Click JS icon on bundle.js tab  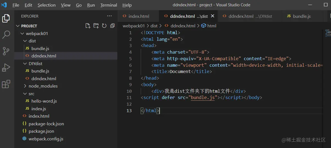point(289,16)
